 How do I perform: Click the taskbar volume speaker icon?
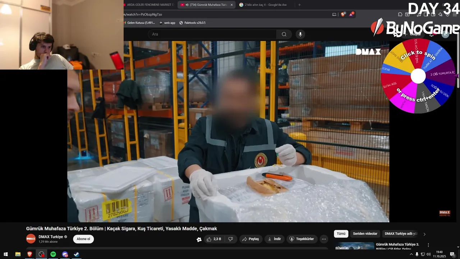(x=428, y=254)
